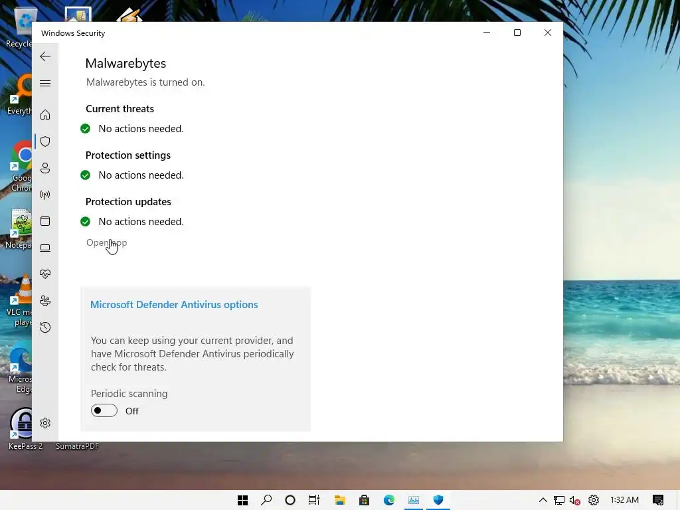This screenshot has width=680, height=510.
Task: Open Device security laptop icon
Action: click(45, 248)
